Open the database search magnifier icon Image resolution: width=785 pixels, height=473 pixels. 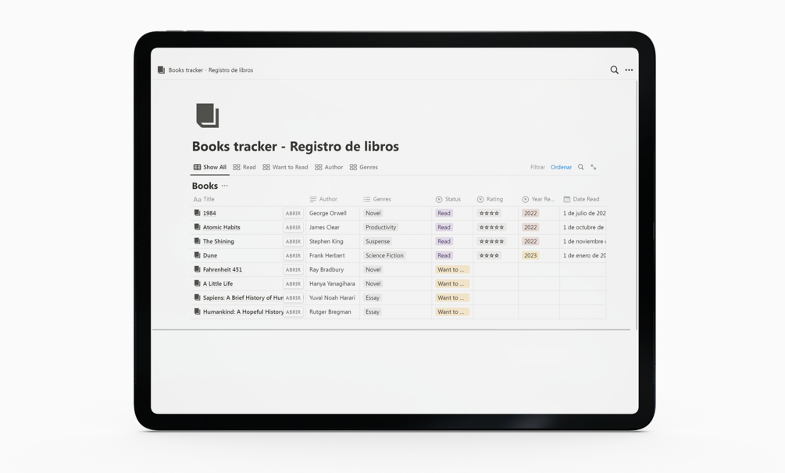(x=580, y=167)
